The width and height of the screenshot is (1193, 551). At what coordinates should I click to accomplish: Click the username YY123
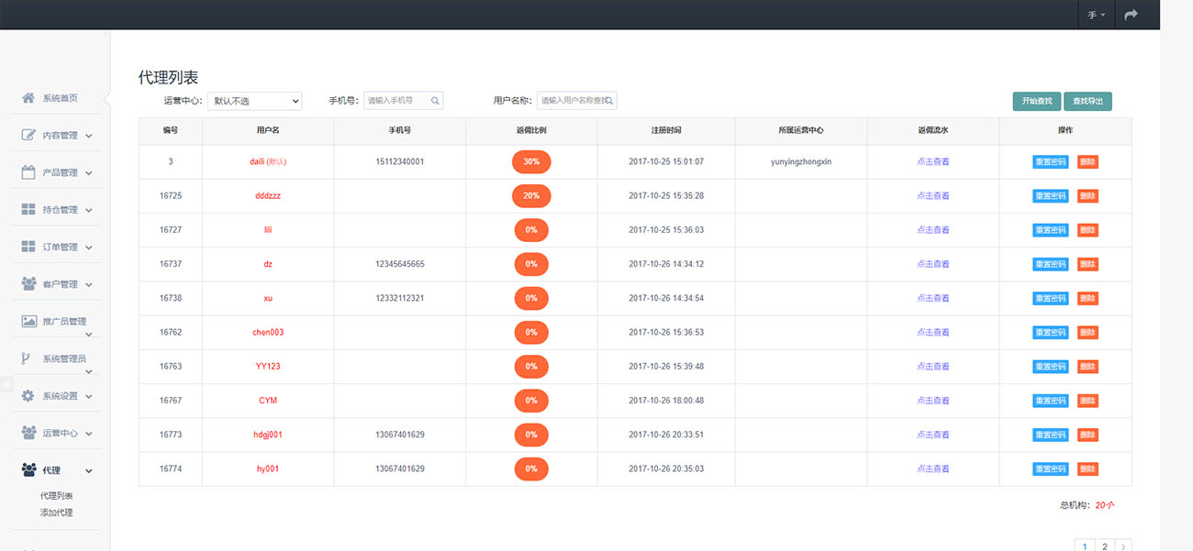[x=268, y=366]
